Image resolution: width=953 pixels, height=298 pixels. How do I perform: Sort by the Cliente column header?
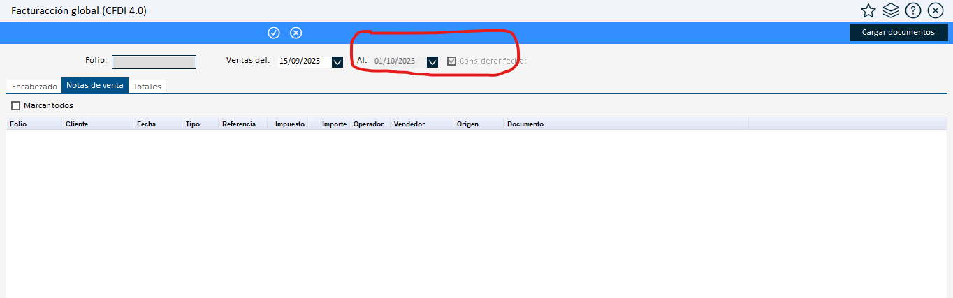[x=77, y=124]
